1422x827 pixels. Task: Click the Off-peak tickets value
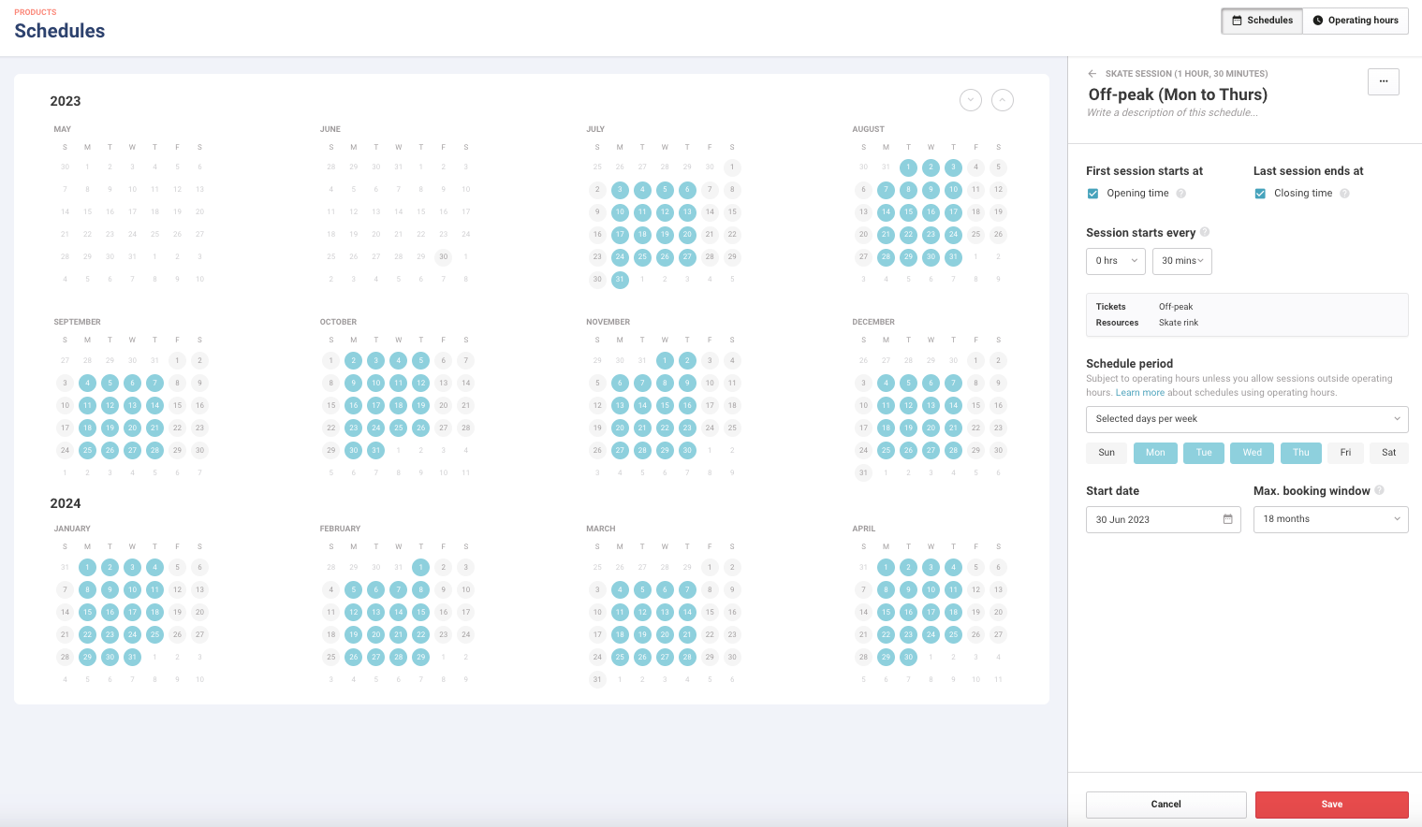[x=1176, y=307]
